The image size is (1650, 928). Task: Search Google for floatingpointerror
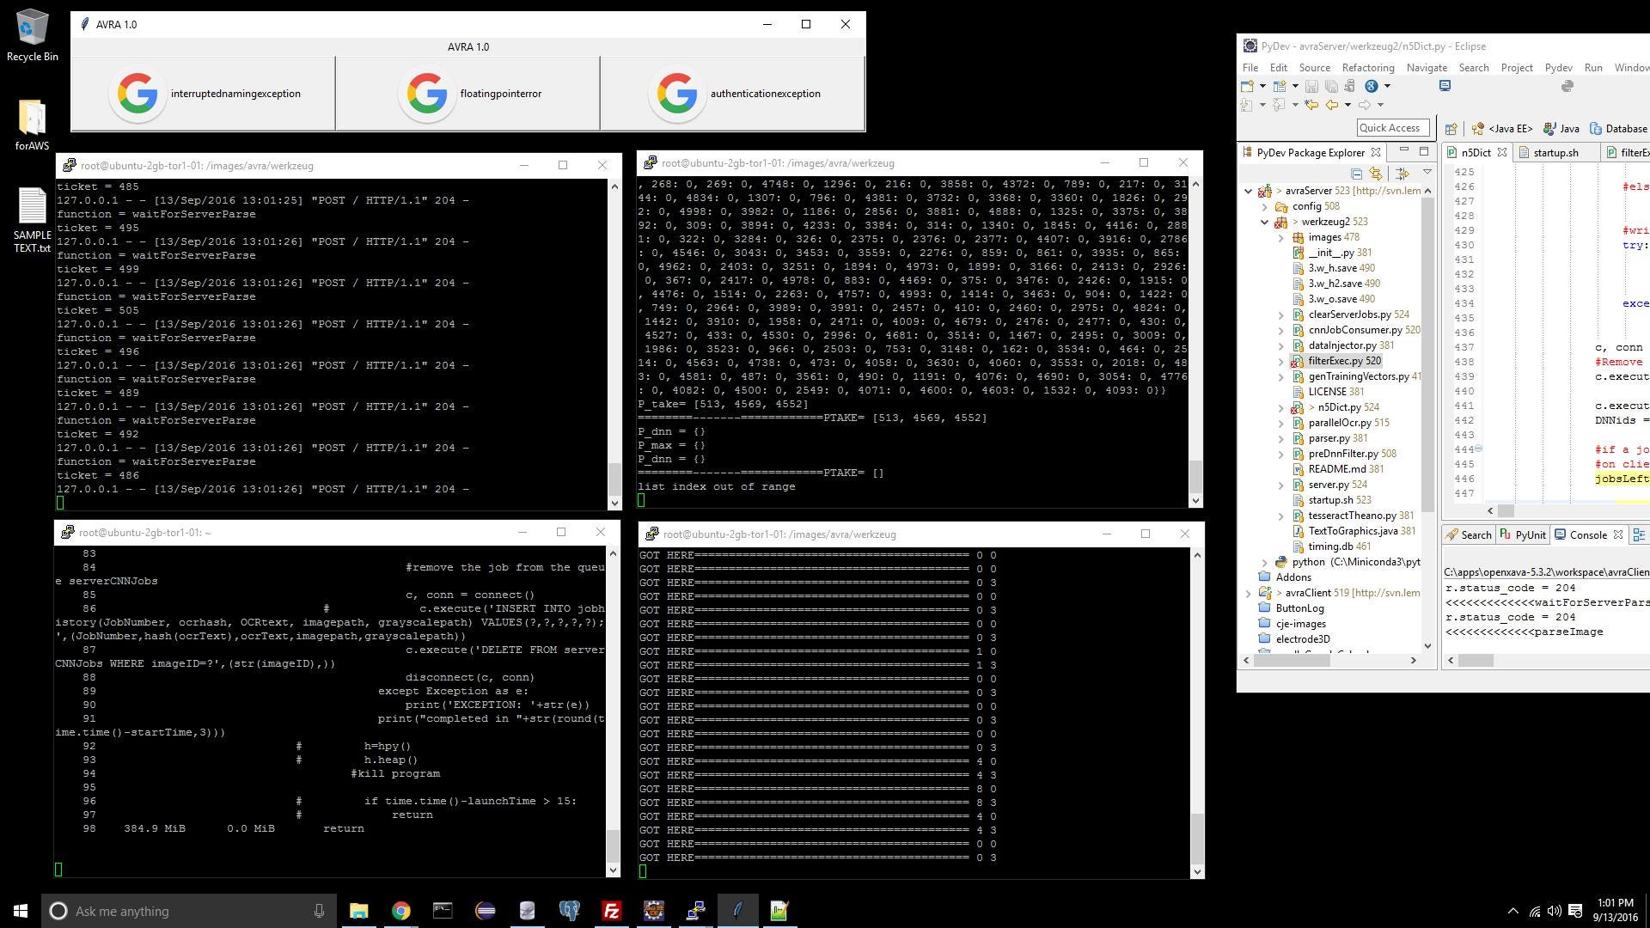point(467,94)
